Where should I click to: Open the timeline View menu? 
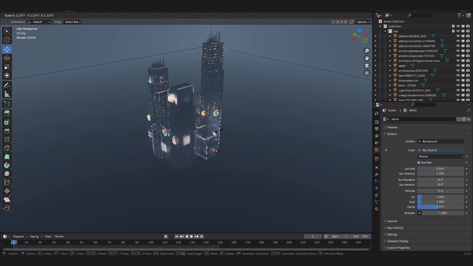pyautogui.click(x=48, y=236)
